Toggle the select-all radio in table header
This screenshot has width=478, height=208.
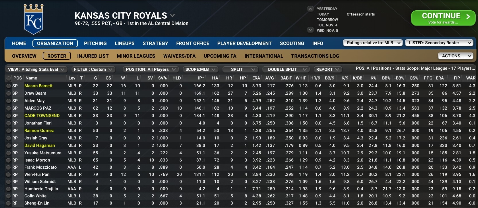coord(9,78)
